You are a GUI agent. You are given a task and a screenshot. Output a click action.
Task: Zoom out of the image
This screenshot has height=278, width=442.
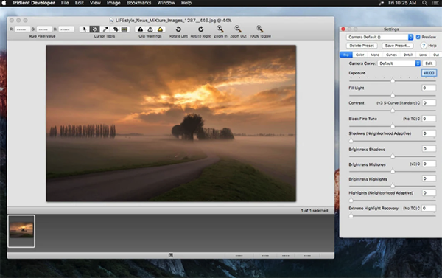click(238, 29)
